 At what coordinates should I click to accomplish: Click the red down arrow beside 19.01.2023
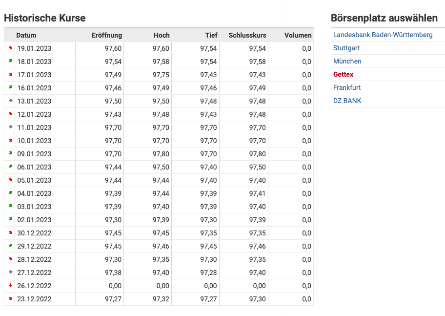10,48
